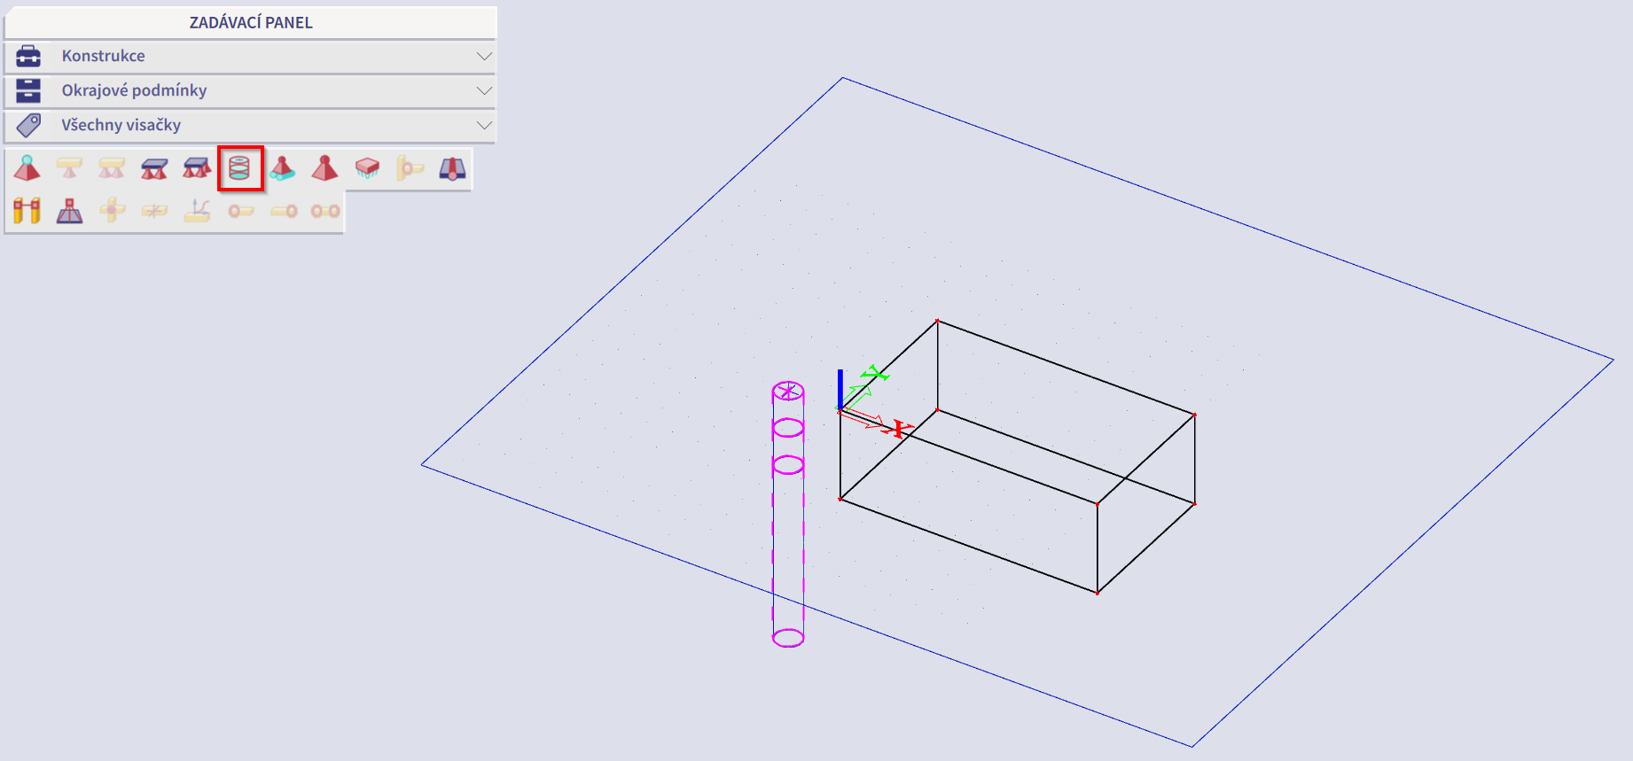This screenshot has height=761, width=1633.
Task: Select the blue slab with multiple supports icon
Action: click(x=197, y=168)
